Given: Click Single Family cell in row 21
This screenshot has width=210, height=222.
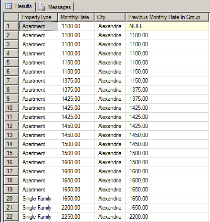Looking at the screenshot, I should pos(38,208).
